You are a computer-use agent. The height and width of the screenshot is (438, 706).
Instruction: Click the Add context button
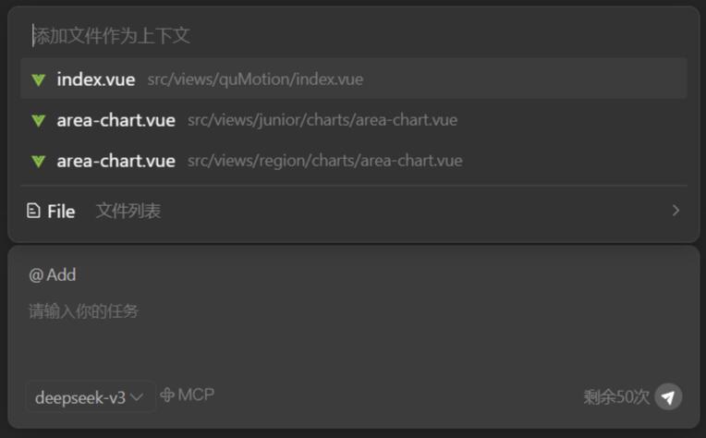[53, 275]
